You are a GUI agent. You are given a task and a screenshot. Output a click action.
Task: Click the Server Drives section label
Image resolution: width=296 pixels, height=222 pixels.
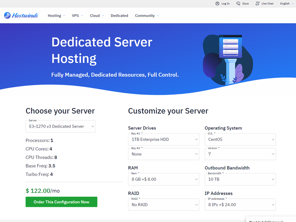[142, 128]
